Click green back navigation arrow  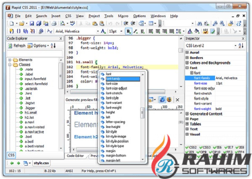pos(12,163)
